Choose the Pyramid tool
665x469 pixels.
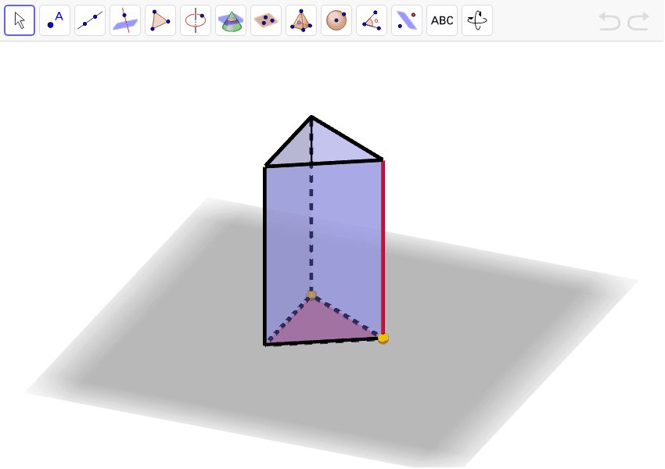[300, 20]
